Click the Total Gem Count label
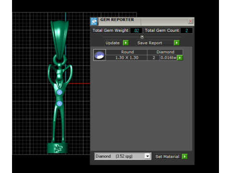This screenshot has height=173, width=231. [x=162, y=30]
